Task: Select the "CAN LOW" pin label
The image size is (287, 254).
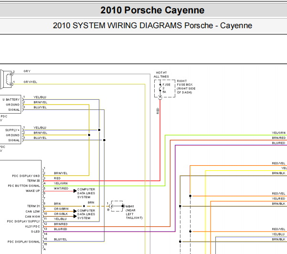Action: point(32,212)
